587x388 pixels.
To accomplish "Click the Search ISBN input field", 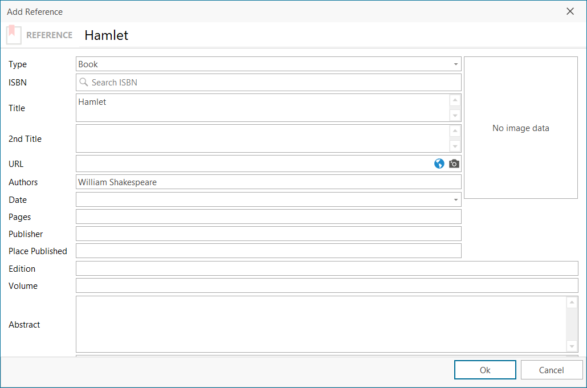I will click(268, 83).
